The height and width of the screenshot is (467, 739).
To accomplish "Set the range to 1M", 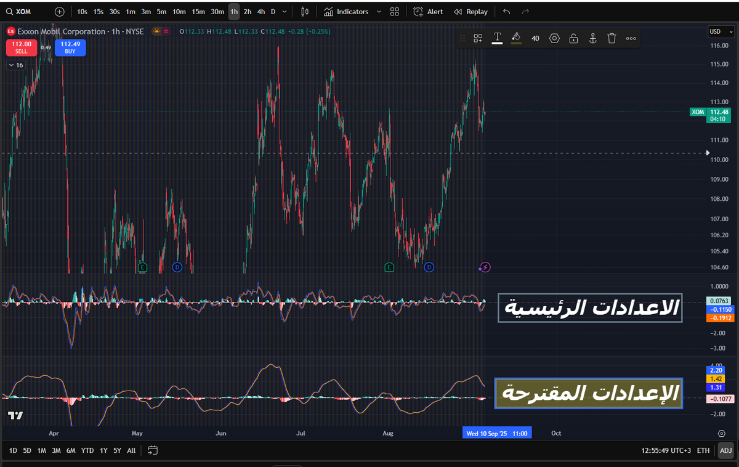I will pos(41,451).
